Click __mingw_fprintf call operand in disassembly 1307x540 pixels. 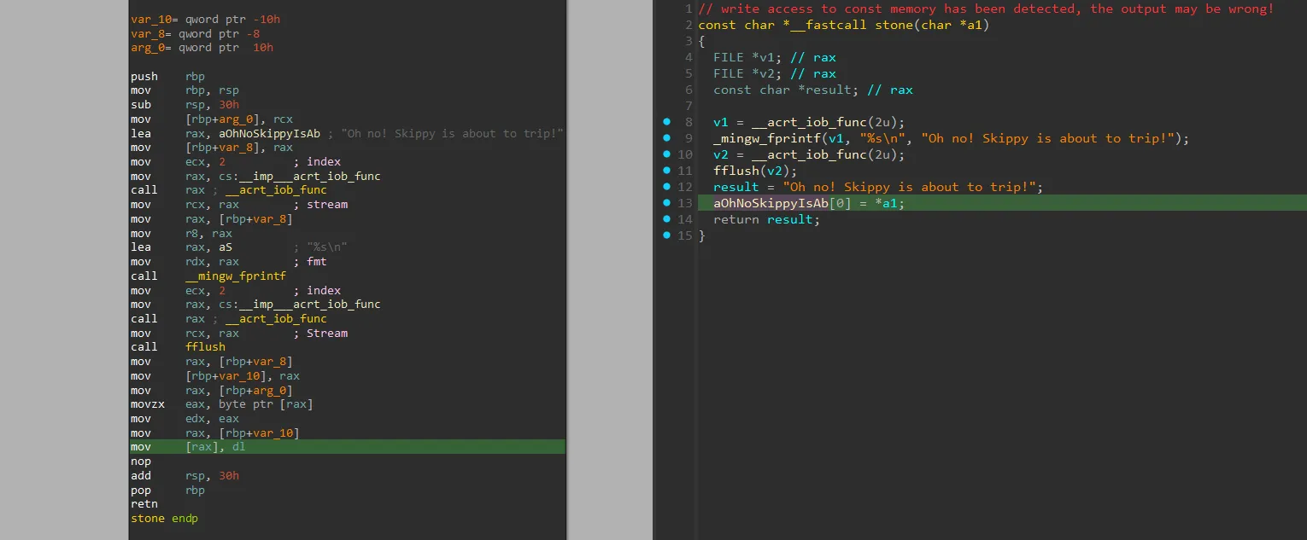coord(235,276)
